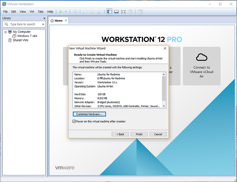The height and width of the screenshot is (182, 237).
Task: Click the Take Snapshot toolbar icon
Action: click(85, 11)
